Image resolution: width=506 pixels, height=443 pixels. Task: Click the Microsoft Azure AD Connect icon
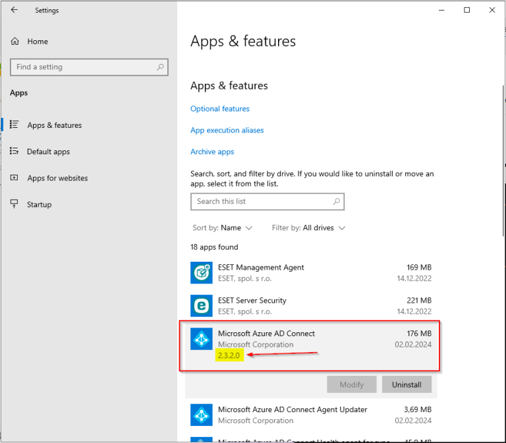point(202,339)
